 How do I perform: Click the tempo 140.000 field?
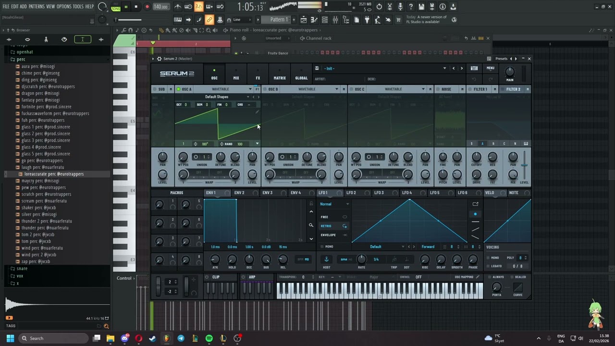[160, 7]
